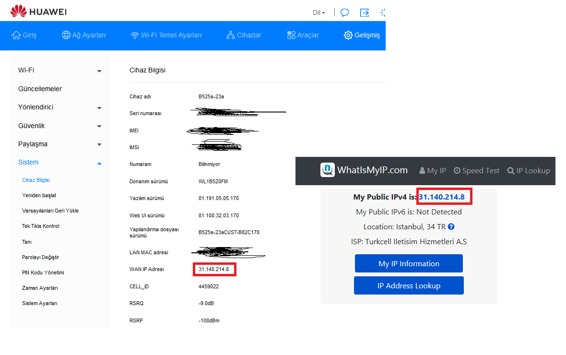
Task: Open Sistem Ayarları item
Action: 40,303
